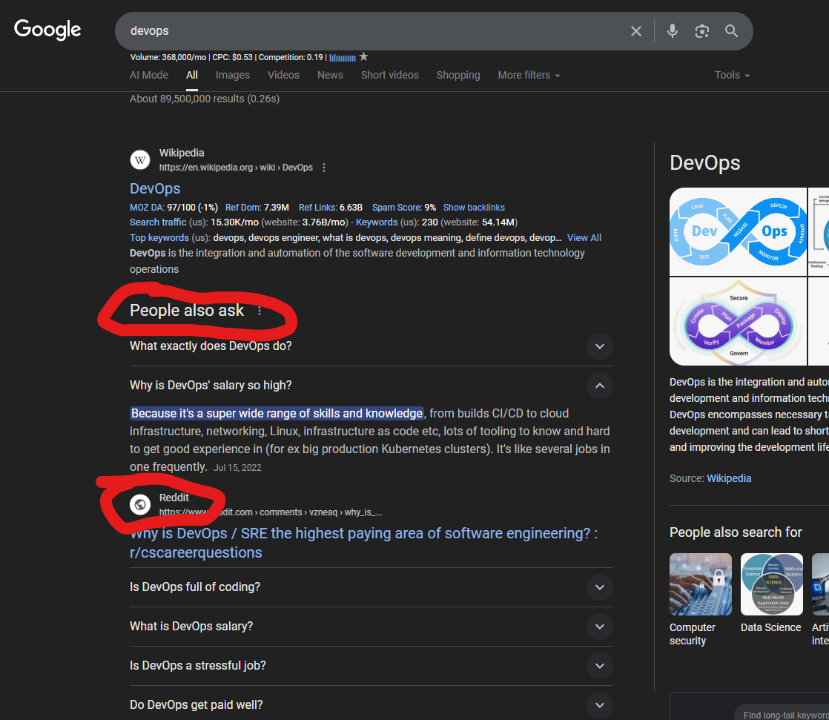Open the Tools dropdown
Screen dimensions: 829x720
732,75
